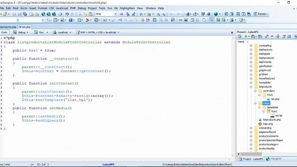
Task: Expand the onboarding folder node
Action: (251, 128)
